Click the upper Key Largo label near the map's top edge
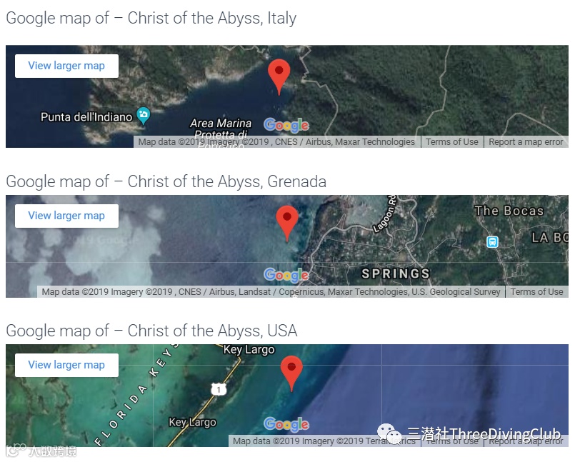 [249, 350]
